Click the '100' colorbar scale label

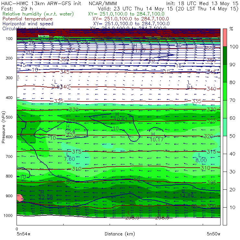pyautogui.click(x=234, y=46)
